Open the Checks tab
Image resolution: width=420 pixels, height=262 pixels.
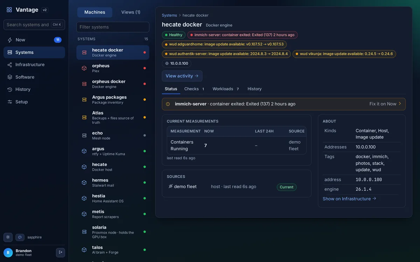pyautogui.click(x=194, y=89)
